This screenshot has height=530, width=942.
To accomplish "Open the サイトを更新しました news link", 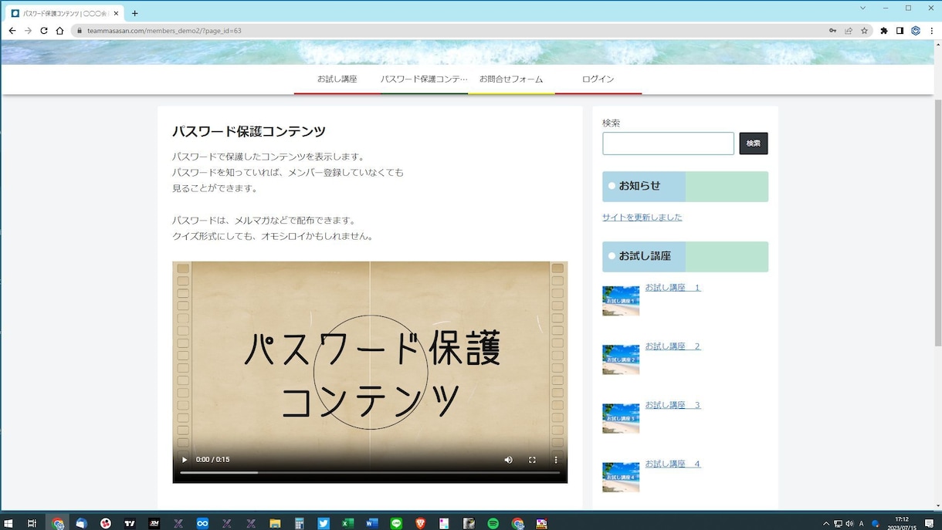I will click(x=642, y=218).
